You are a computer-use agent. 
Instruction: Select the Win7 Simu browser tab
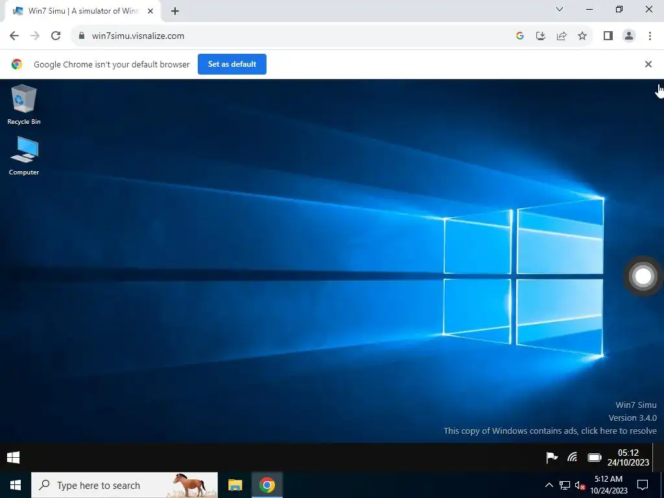[82, 11]
